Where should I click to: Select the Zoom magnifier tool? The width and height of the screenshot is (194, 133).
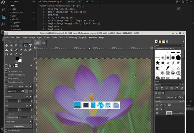[21, 54]
